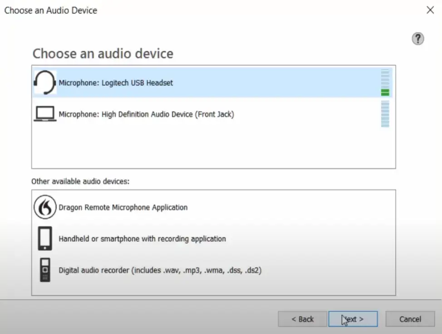Open help with the question mark icon

[x=417, y=39]
